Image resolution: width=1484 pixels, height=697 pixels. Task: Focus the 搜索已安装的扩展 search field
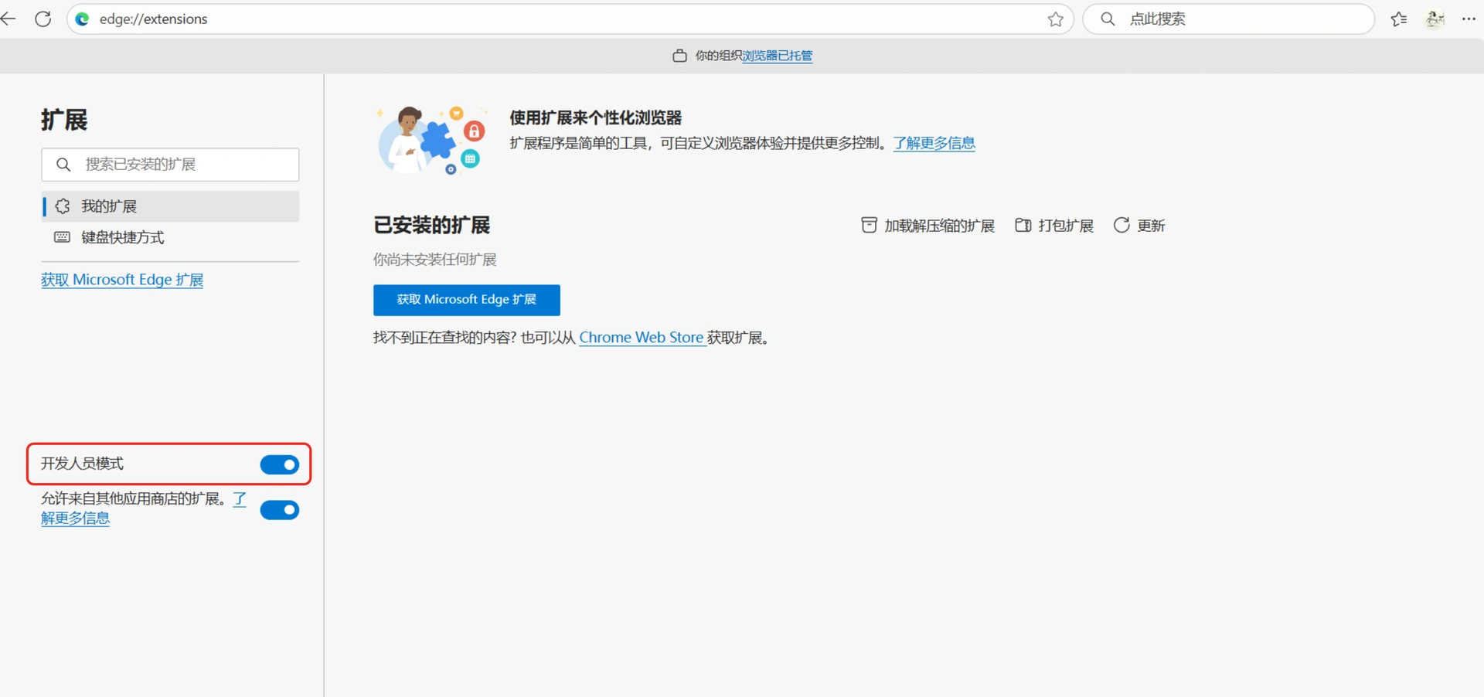tap(170, 165)
